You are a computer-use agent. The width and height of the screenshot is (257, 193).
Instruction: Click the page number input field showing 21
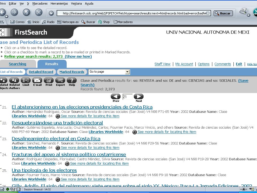[x=127, y=97]
